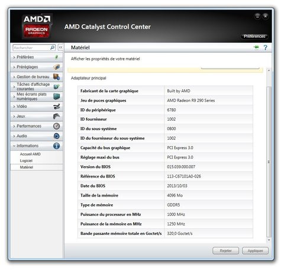Click the green pin icon beside Préférées
284x271 pixels.
click(x=57, y=57)
